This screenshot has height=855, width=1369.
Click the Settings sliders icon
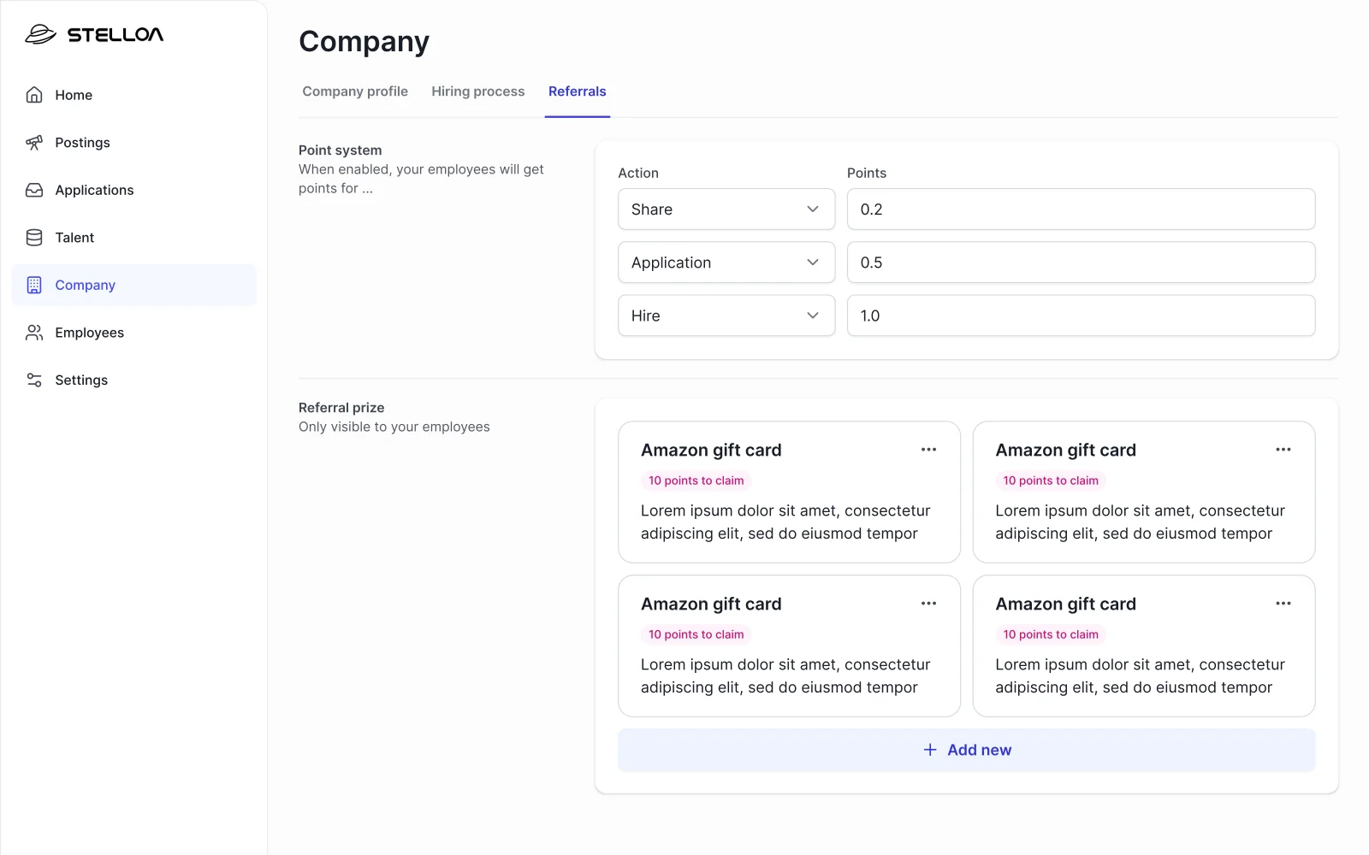tap(34, 380)
